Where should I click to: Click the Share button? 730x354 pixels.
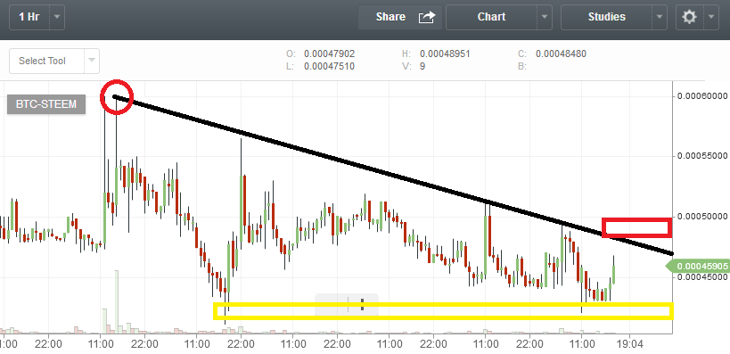tap(400, 17)
